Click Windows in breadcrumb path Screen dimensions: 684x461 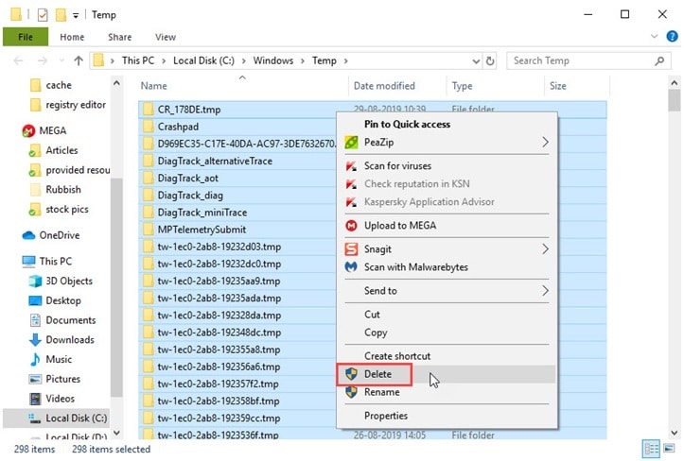click(273, 61)
